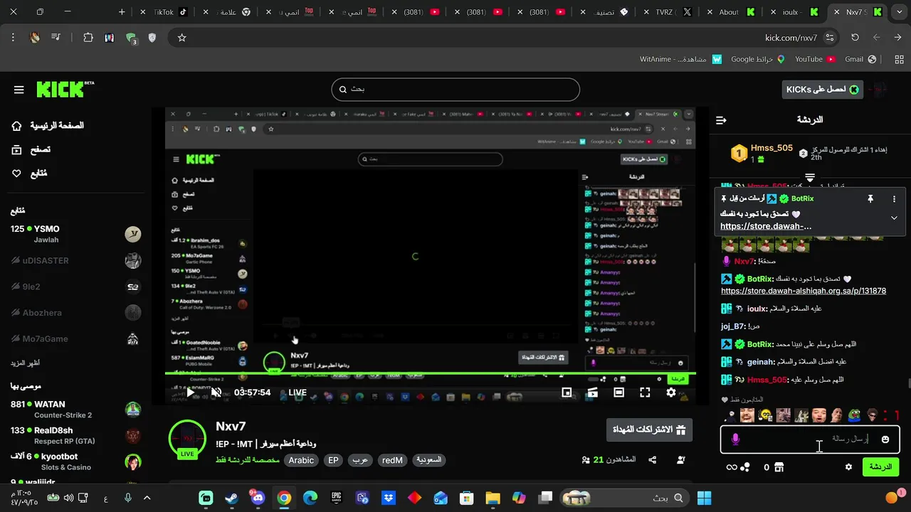Open WATAN recommended channel
Image resolution: width=911 pixels, height=512 pixels.
coord(76,410)
